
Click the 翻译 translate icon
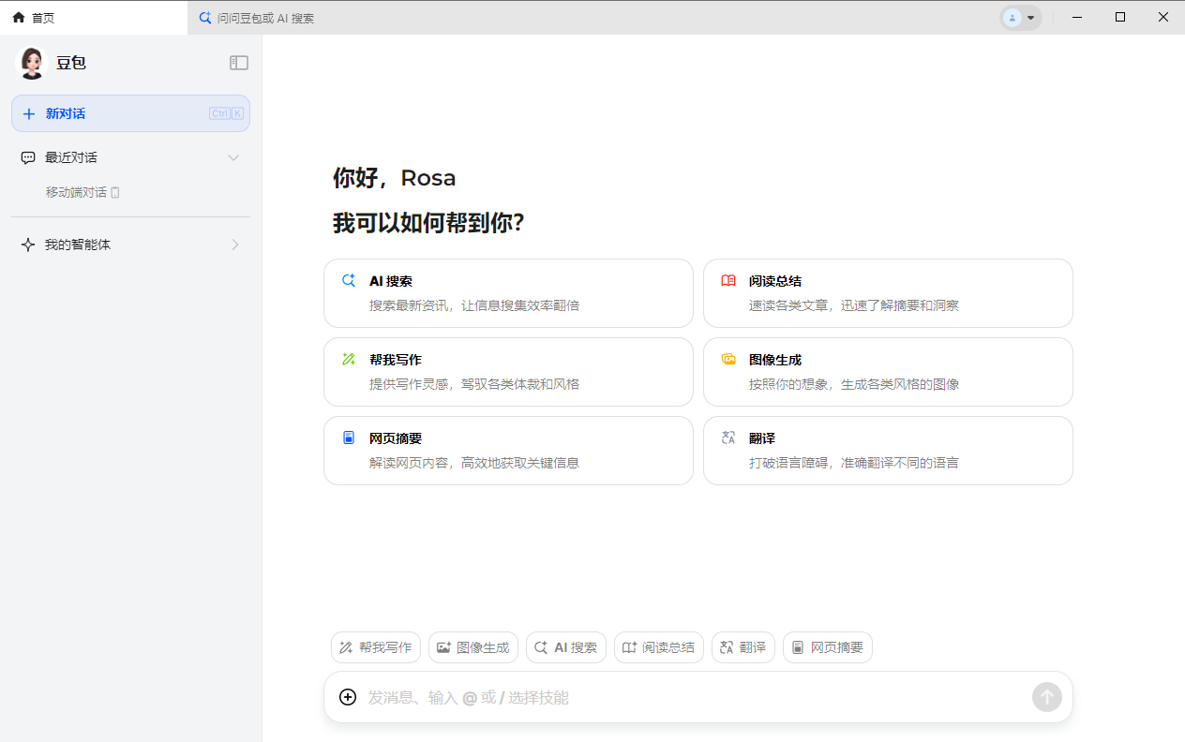[728, 437]
